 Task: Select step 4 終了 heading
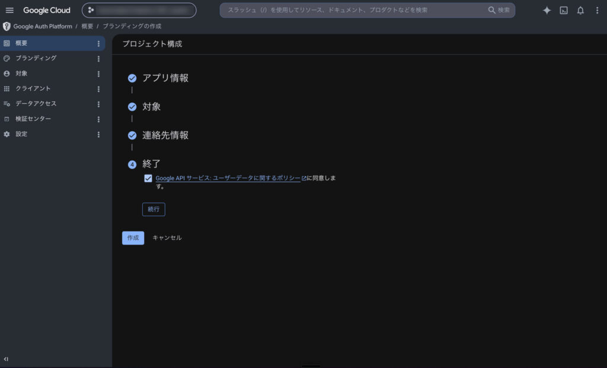tap(151, 164)
